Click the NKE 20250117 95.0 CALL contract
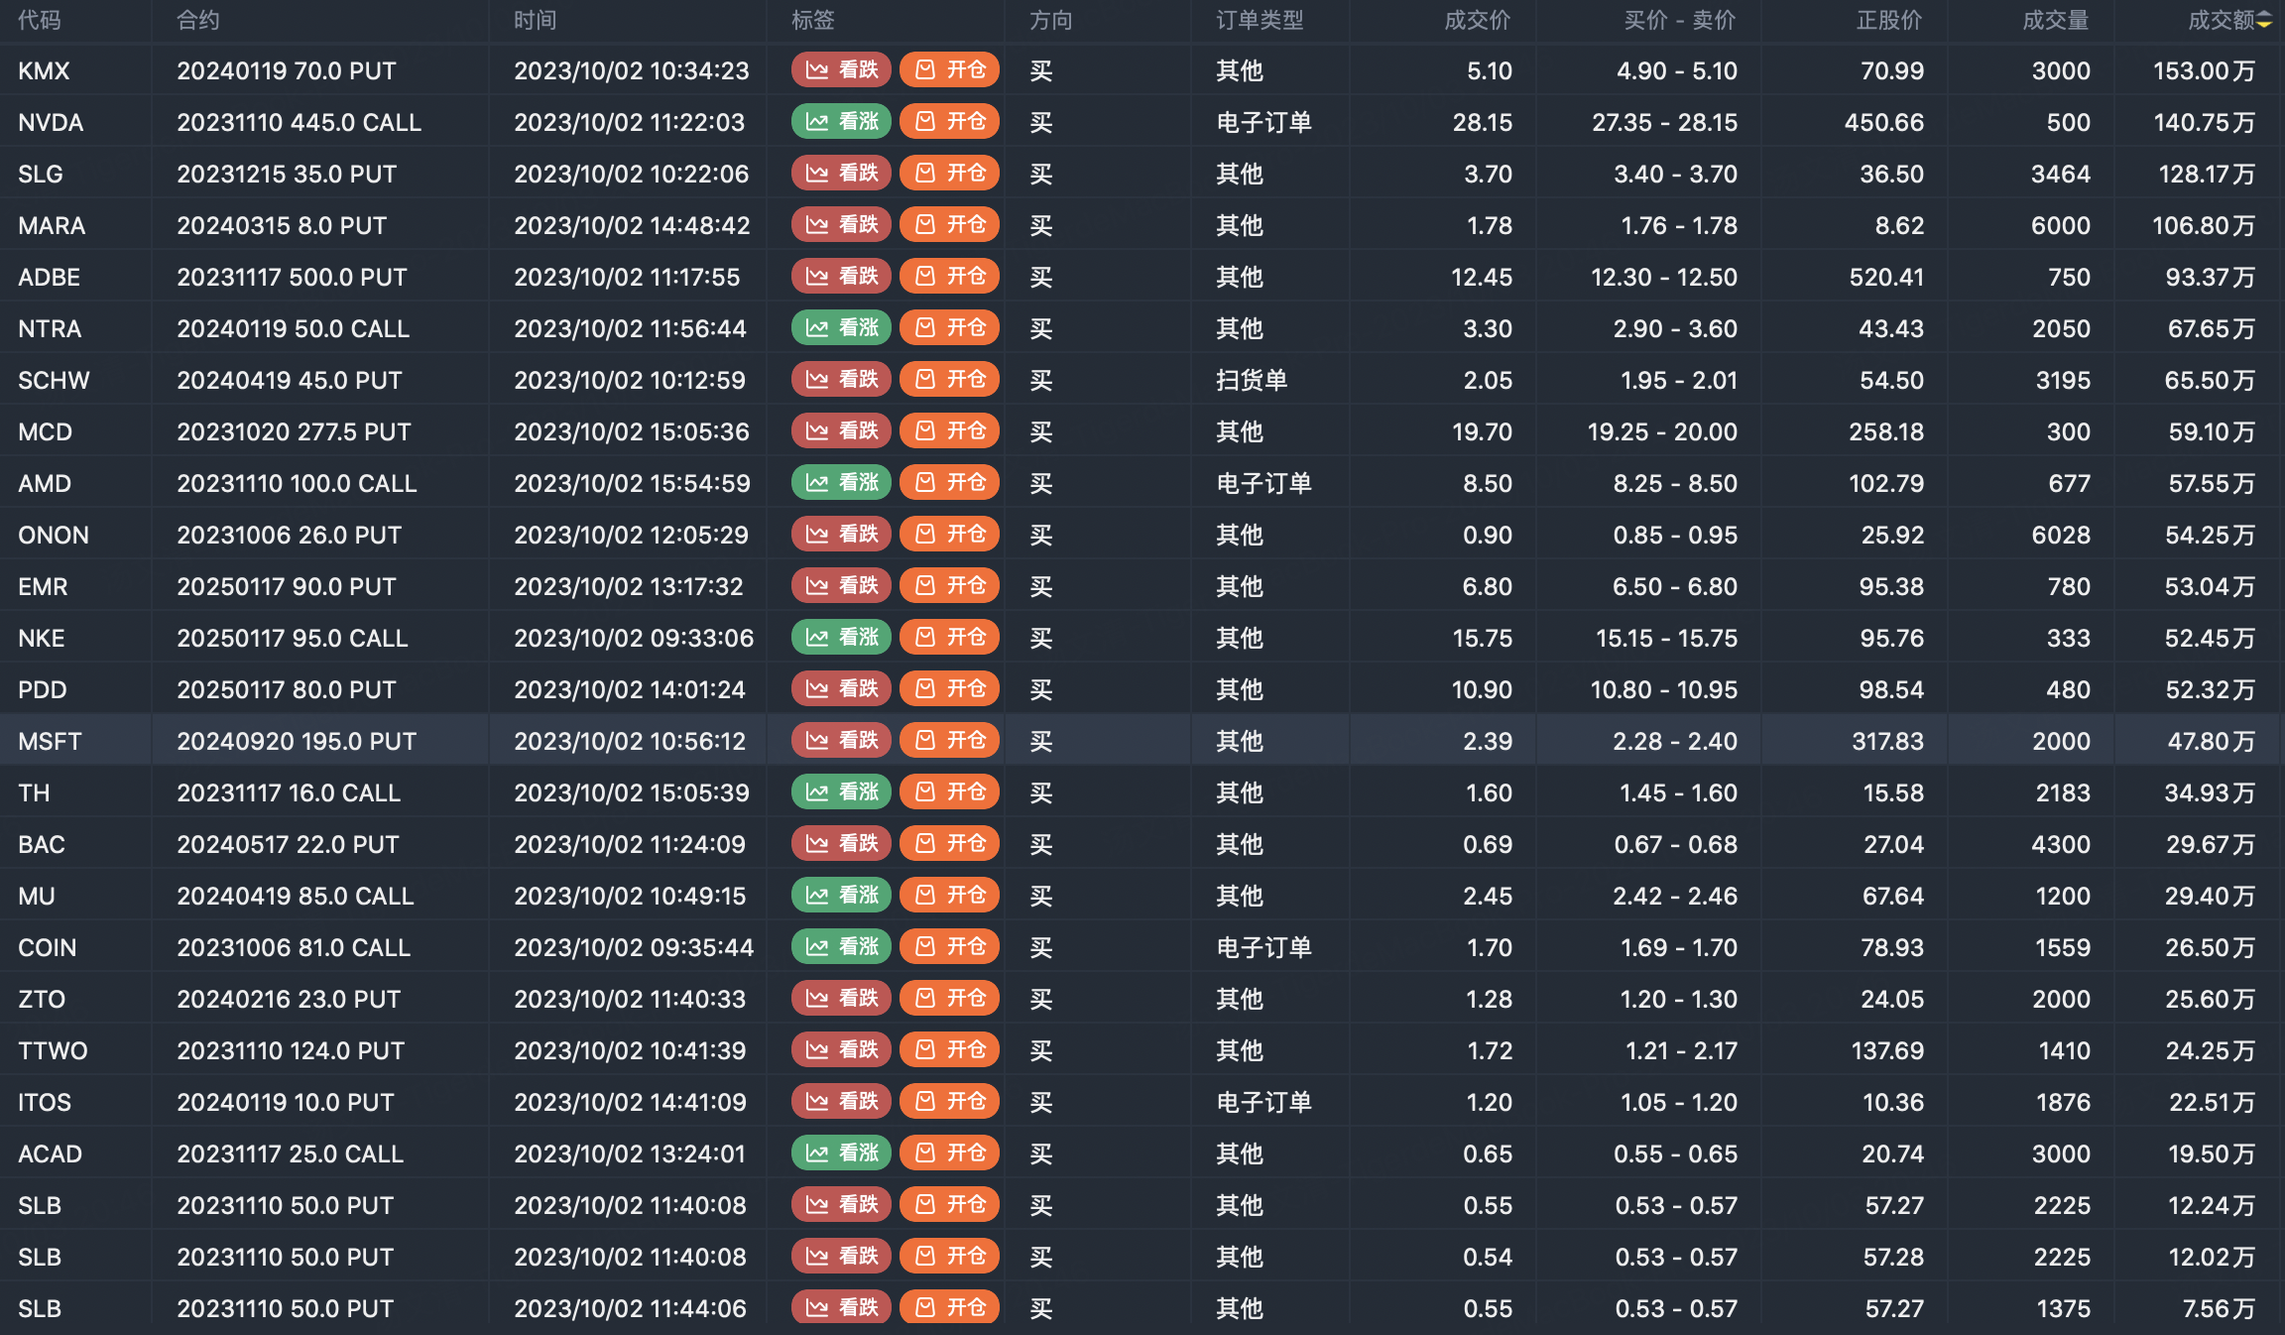This screenshot has width=2285, height=1335. (x=293, y=638)
